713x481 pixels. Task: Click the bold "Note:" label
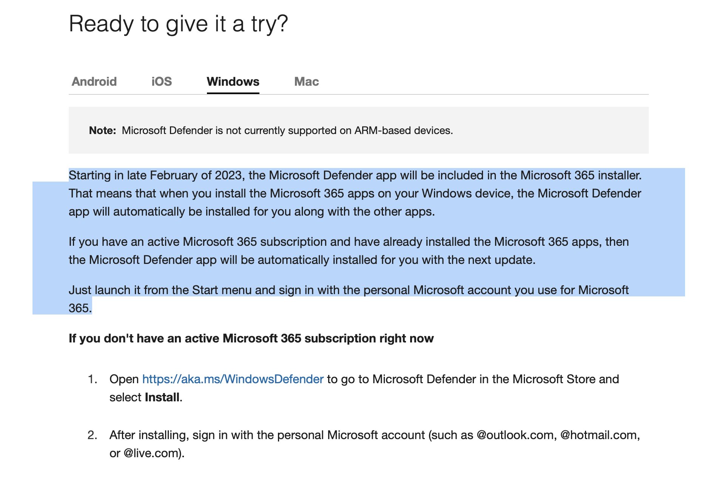(102, 131)
